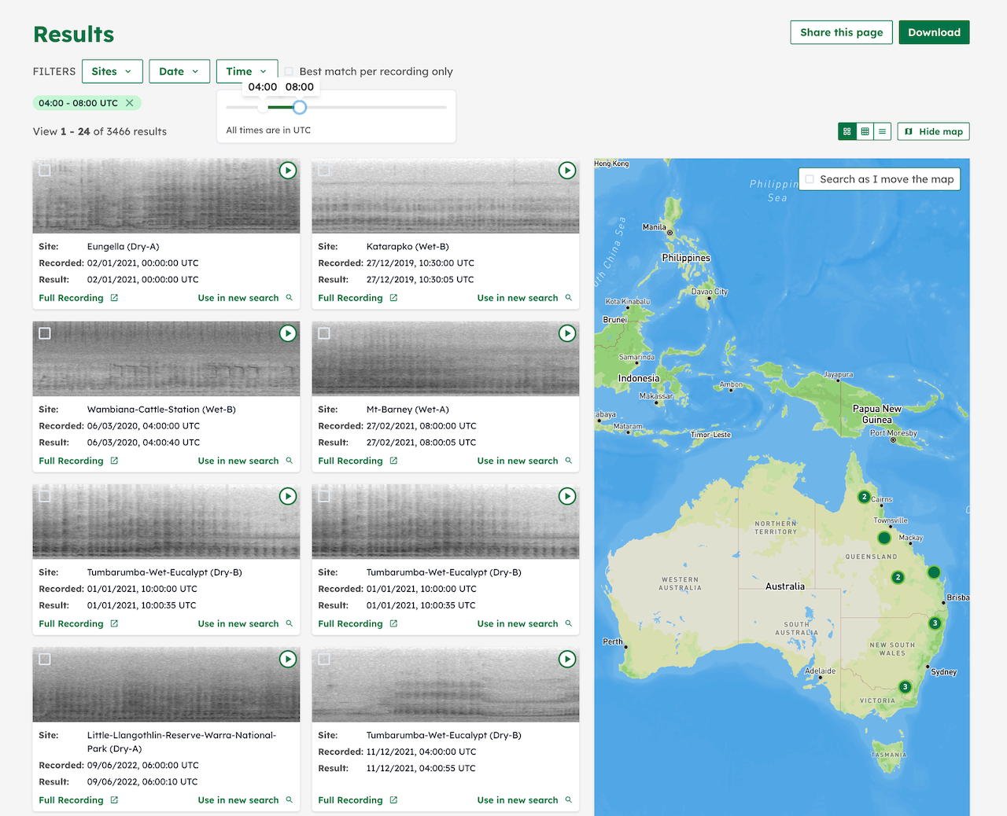This screenshot has height=816, width=1007.
Task: Open the Eungella (Dry-A) spectrogram thumbnail
Action: [x=166, y=196]
